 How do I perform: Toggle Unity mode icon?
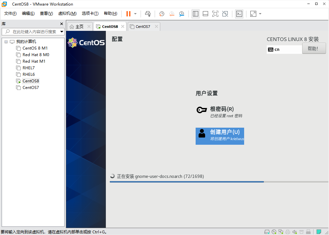click(x=225, y=14)
